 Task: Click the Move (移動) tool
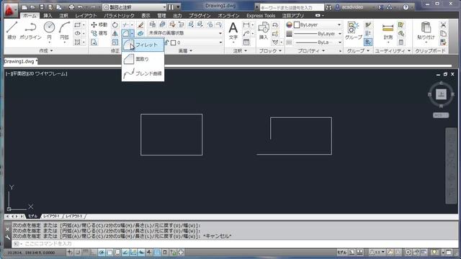point(99,24)
